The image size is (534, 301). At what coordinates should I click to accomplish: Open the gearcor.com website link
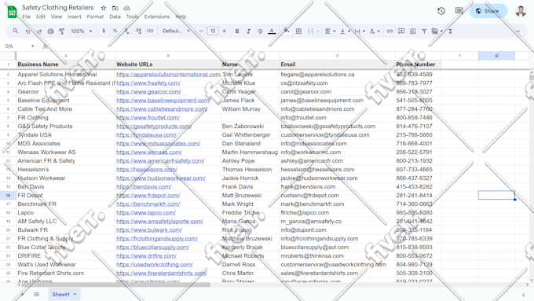coord(149,92)
